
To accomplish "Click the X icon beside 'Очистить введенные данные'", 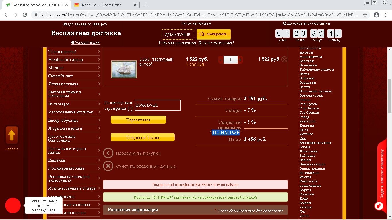I will pos(108,166).
